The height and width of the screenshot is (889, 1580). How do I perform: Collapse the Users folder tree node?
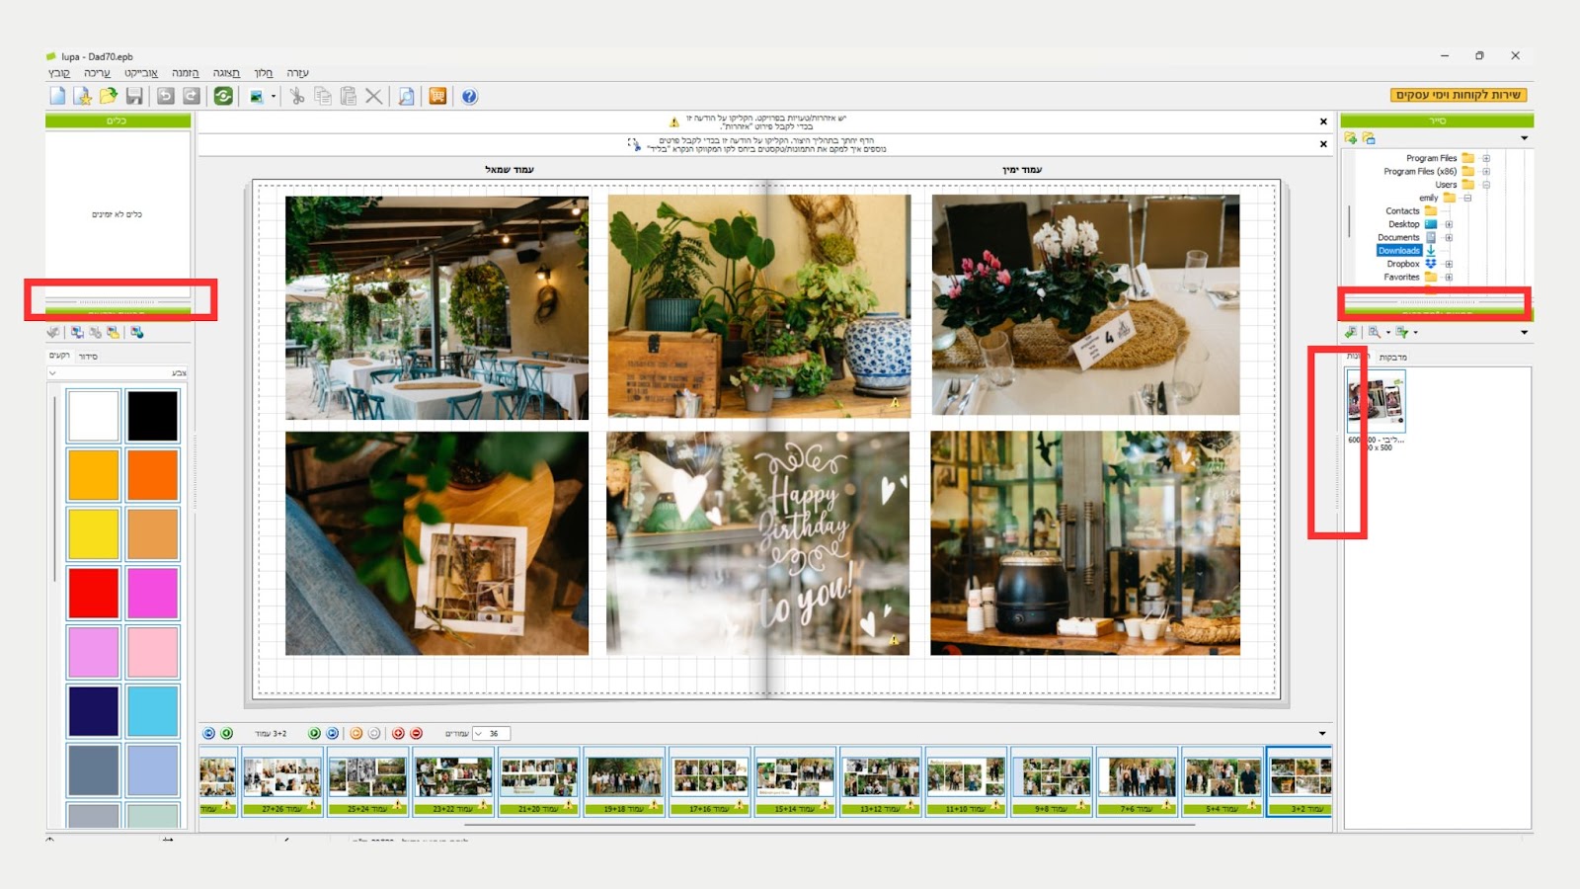point(1486,185)
